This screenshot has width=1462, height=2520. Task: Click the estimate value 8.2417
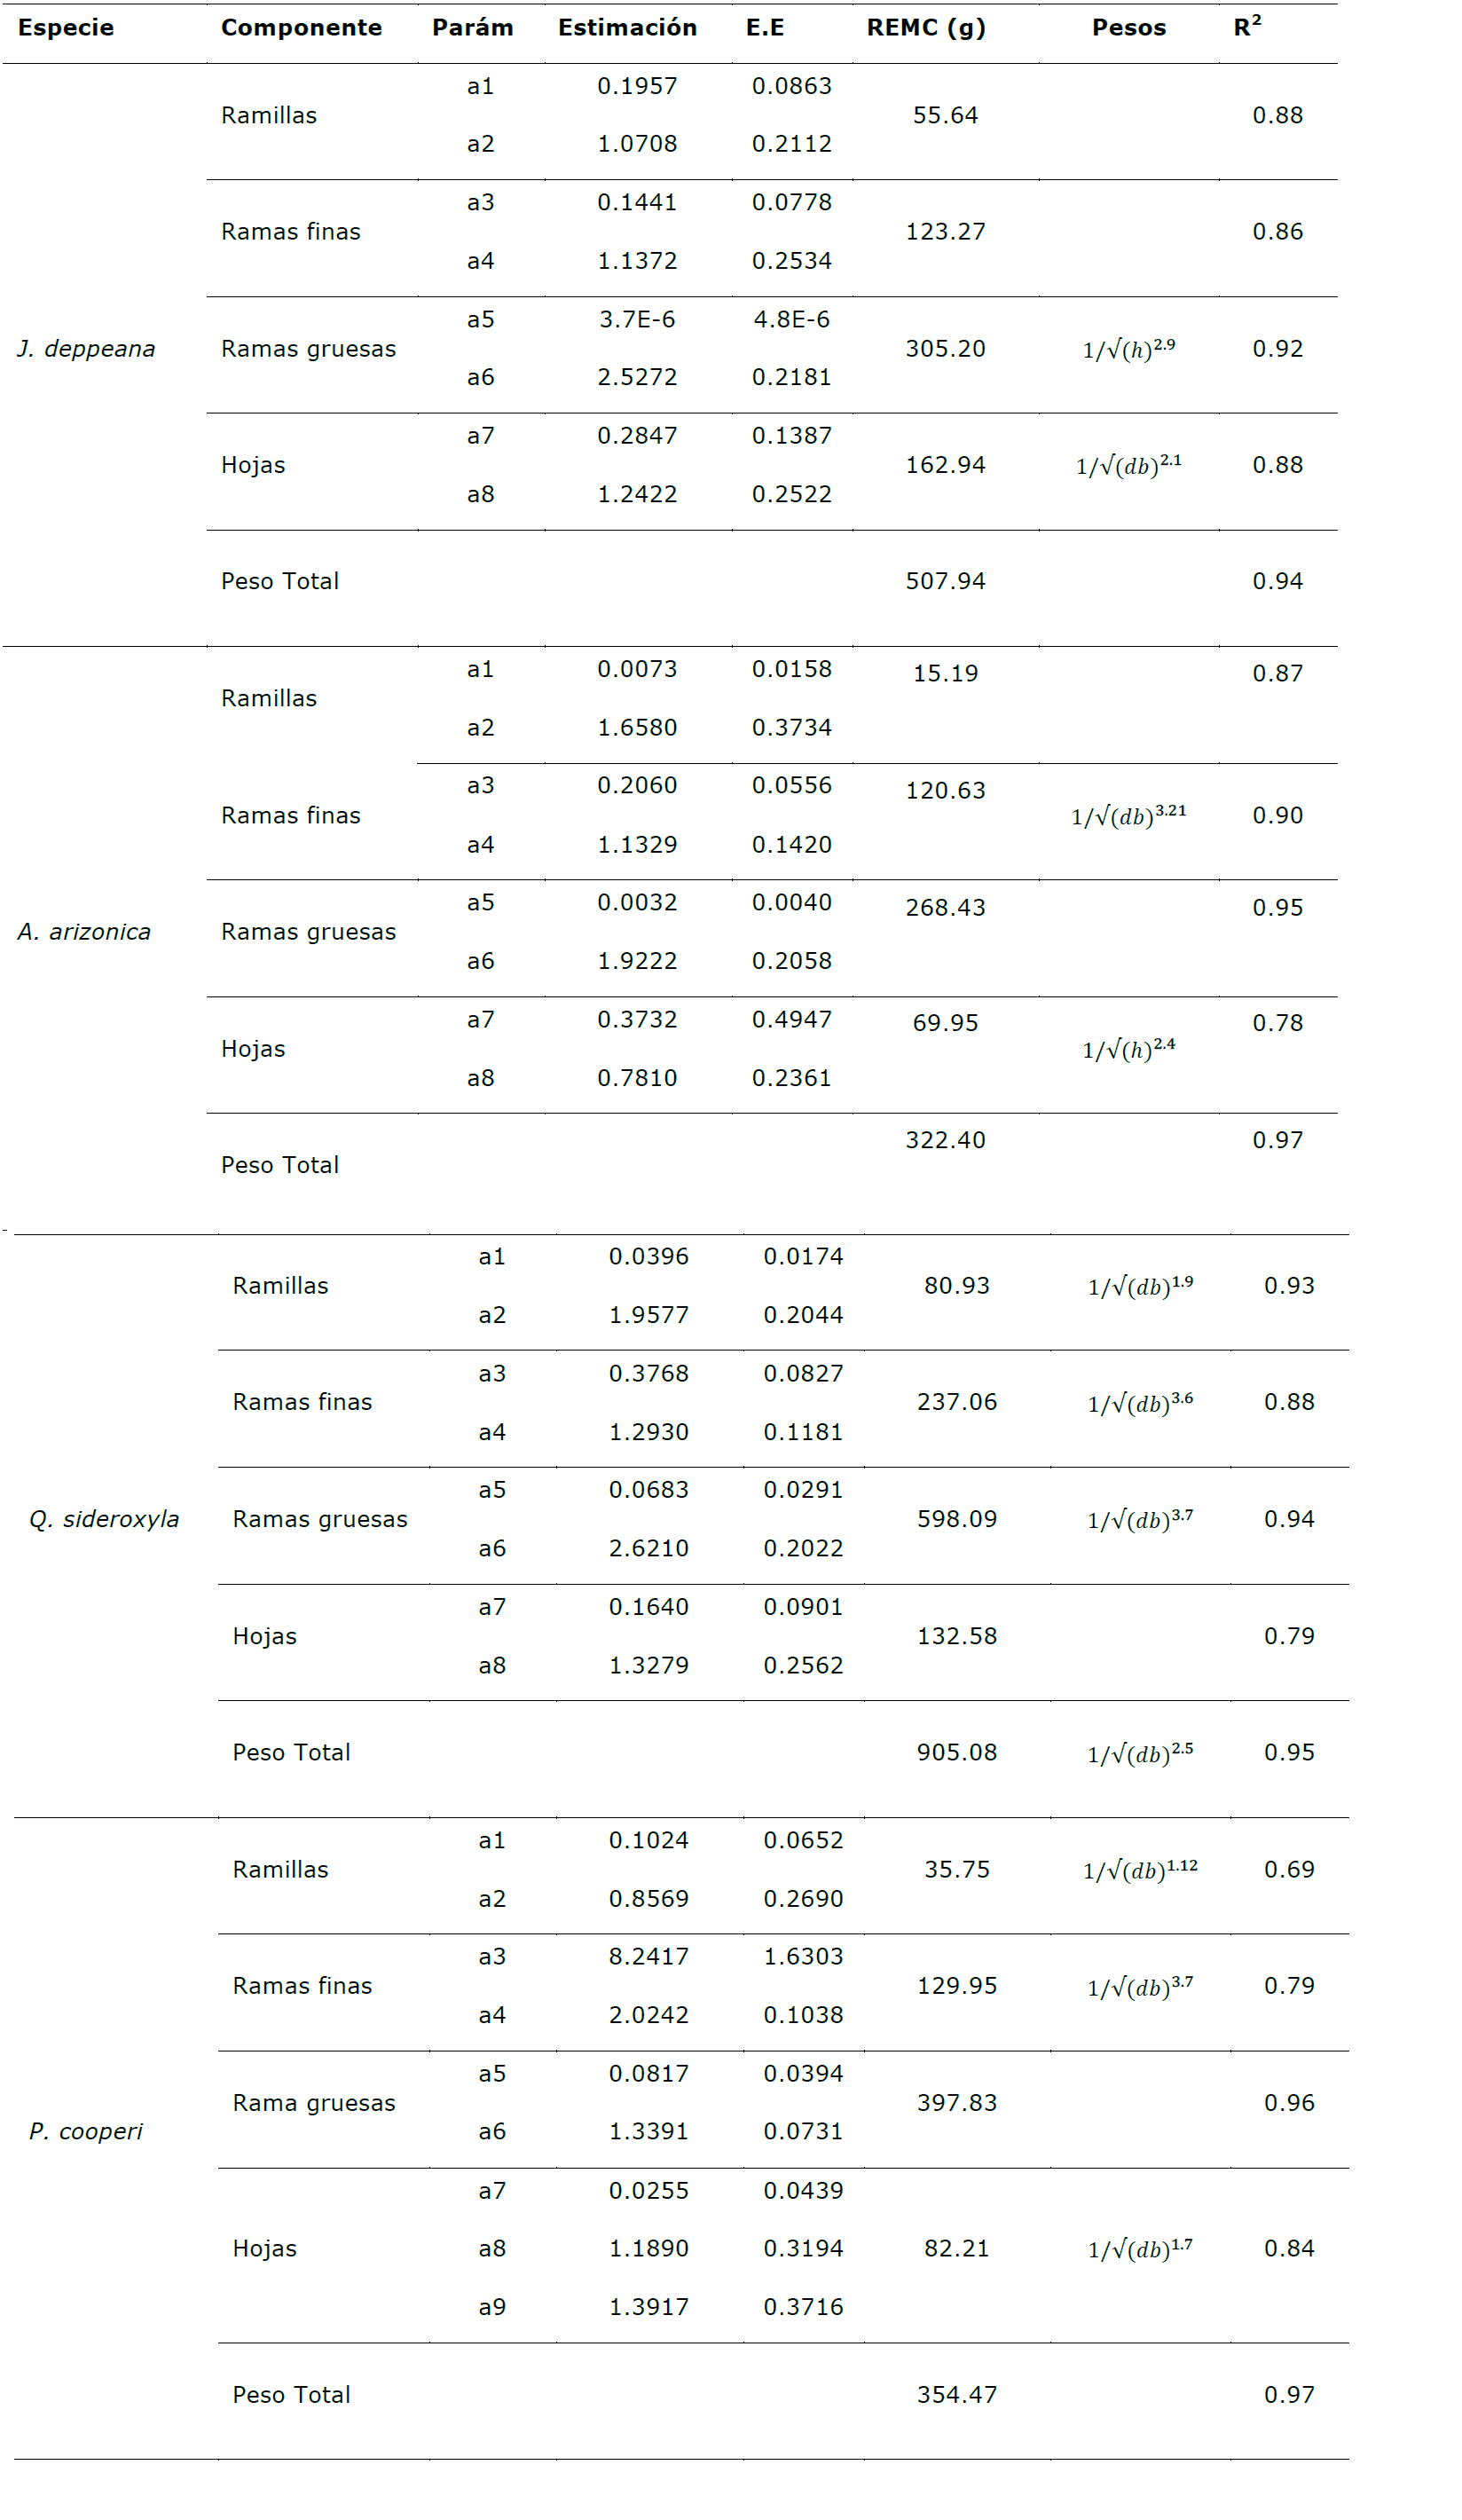pyautogui.click(x=648, y=1956)
